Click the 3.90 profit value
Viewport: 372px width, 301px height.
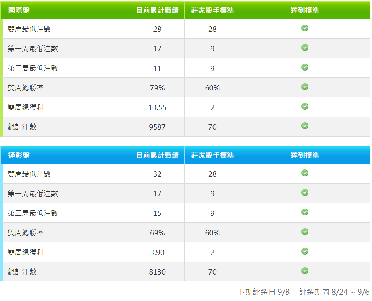pos(157,252)
